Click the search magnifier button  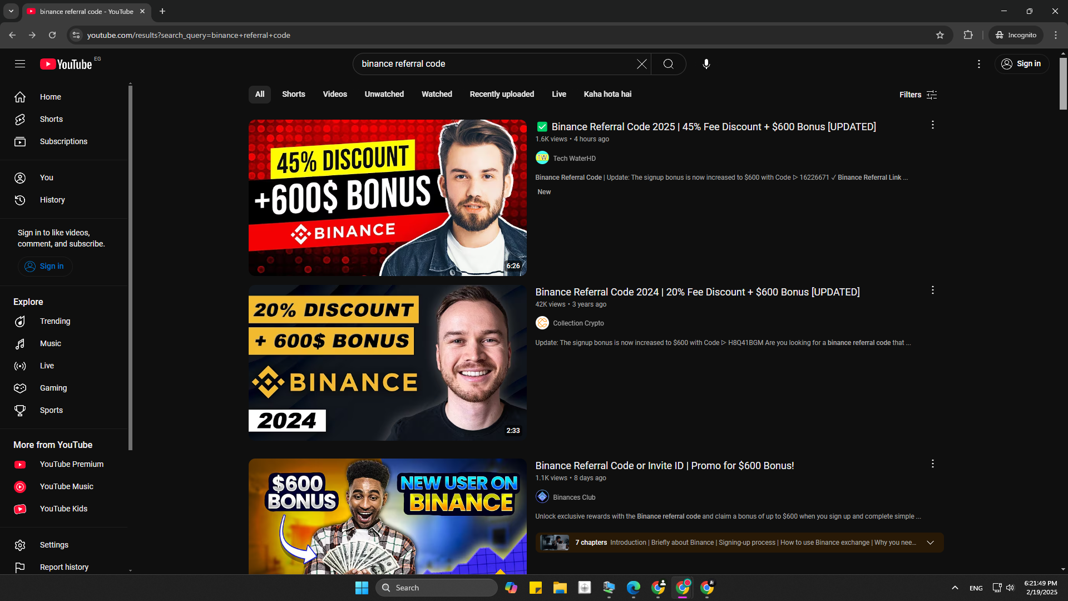668,64
